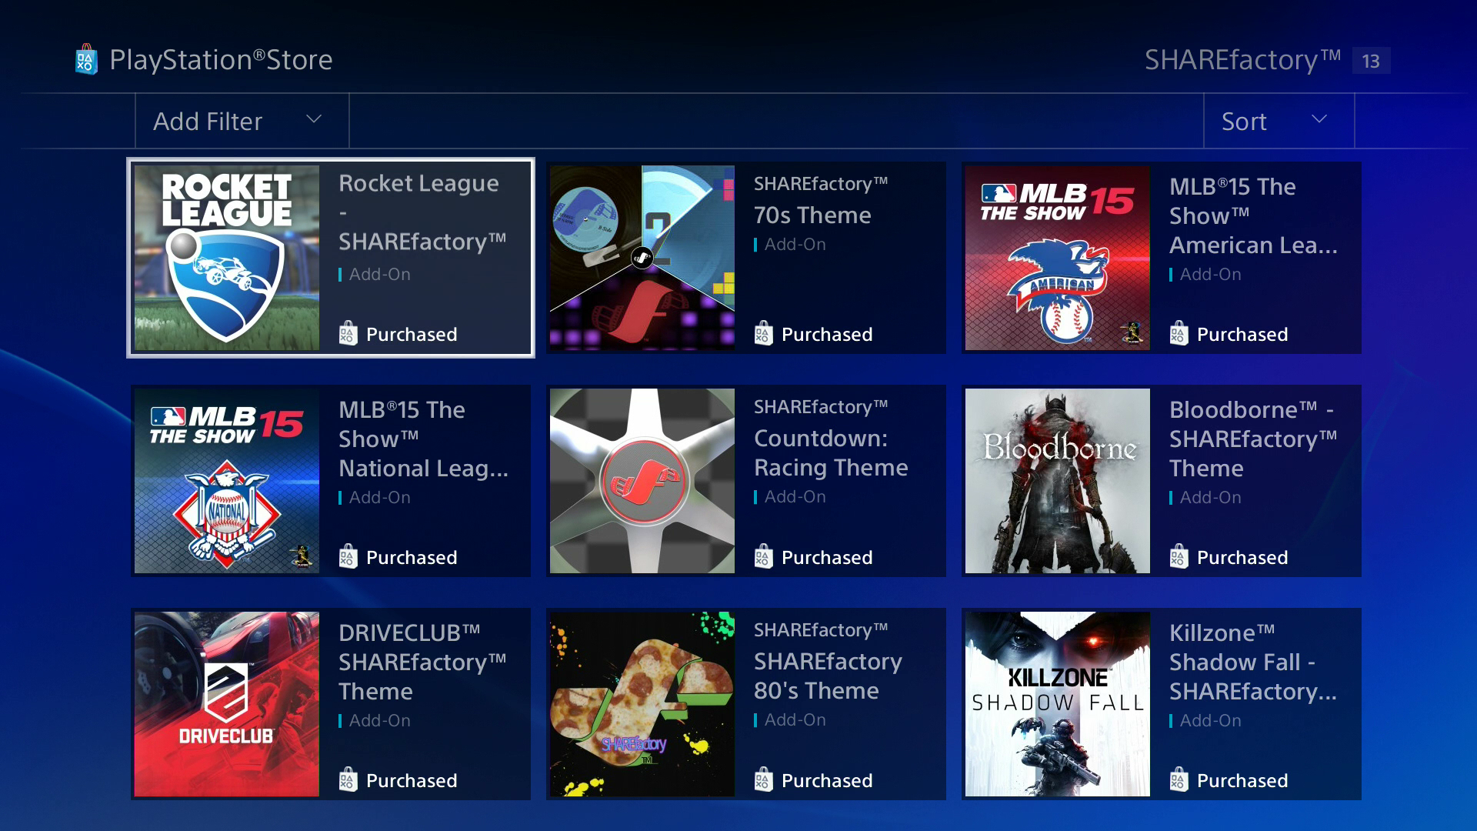Click PlayStation Store bag icon top left
This screenshot has height=831, width=1477.
(84, 56)
